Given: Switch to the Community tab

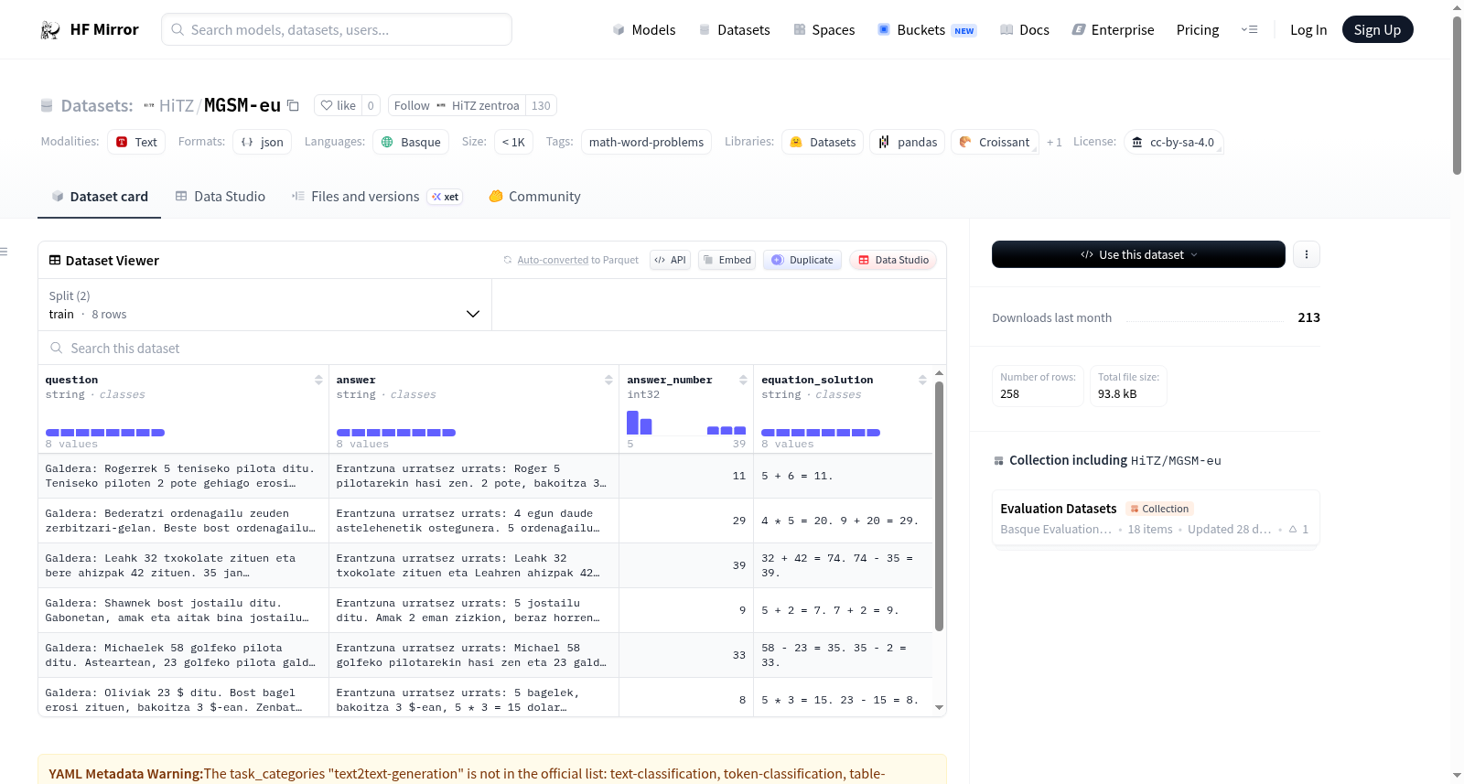Looking at the screenshot, I should [535, 197].
